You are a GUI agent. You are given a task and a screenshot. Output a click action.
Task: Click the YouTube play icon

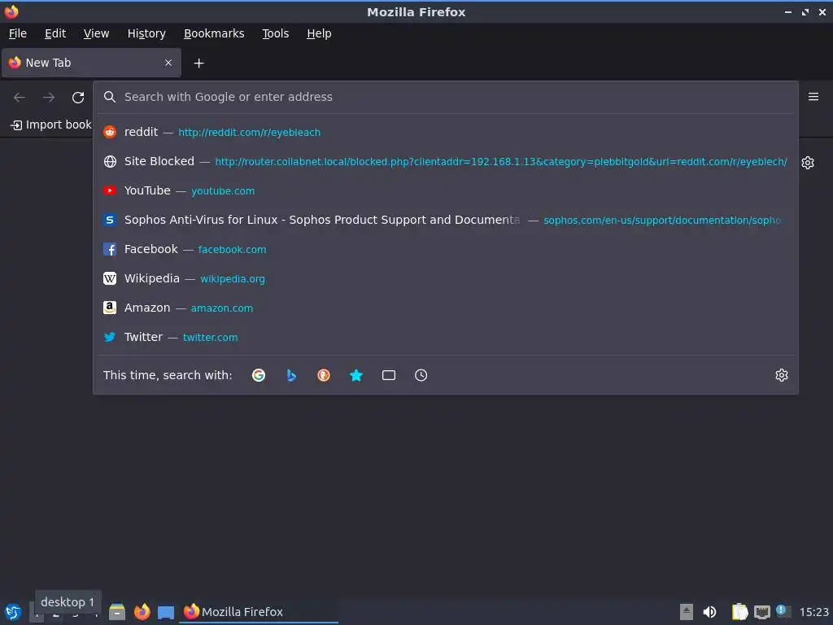(110, 190)
